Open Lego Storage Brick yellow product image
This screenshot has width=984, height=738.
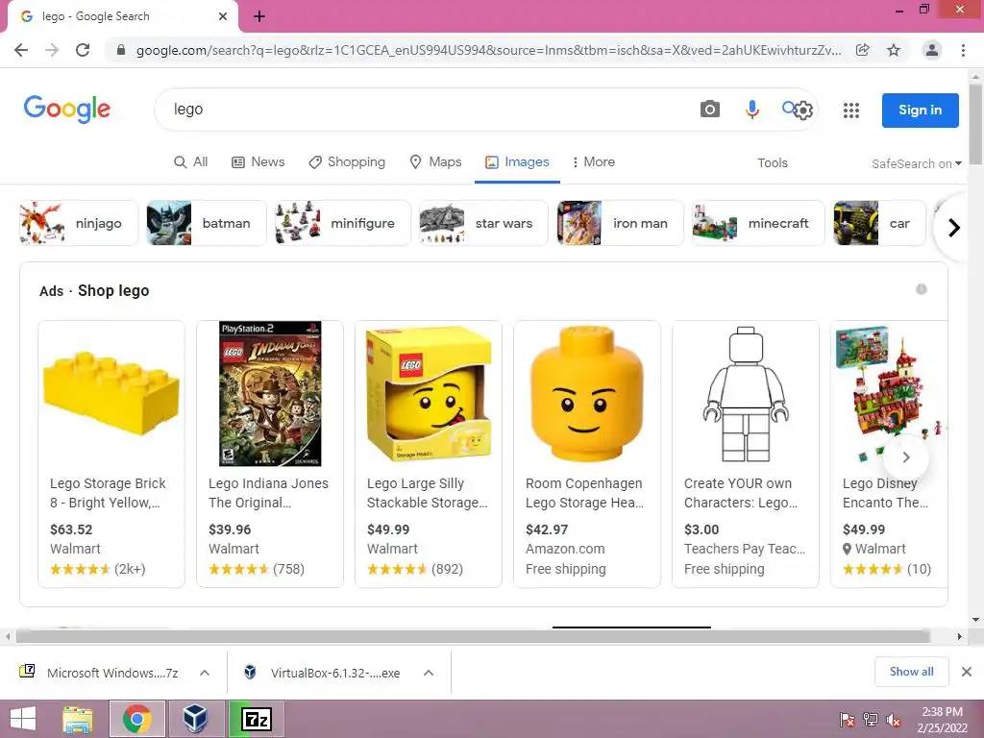111,393
